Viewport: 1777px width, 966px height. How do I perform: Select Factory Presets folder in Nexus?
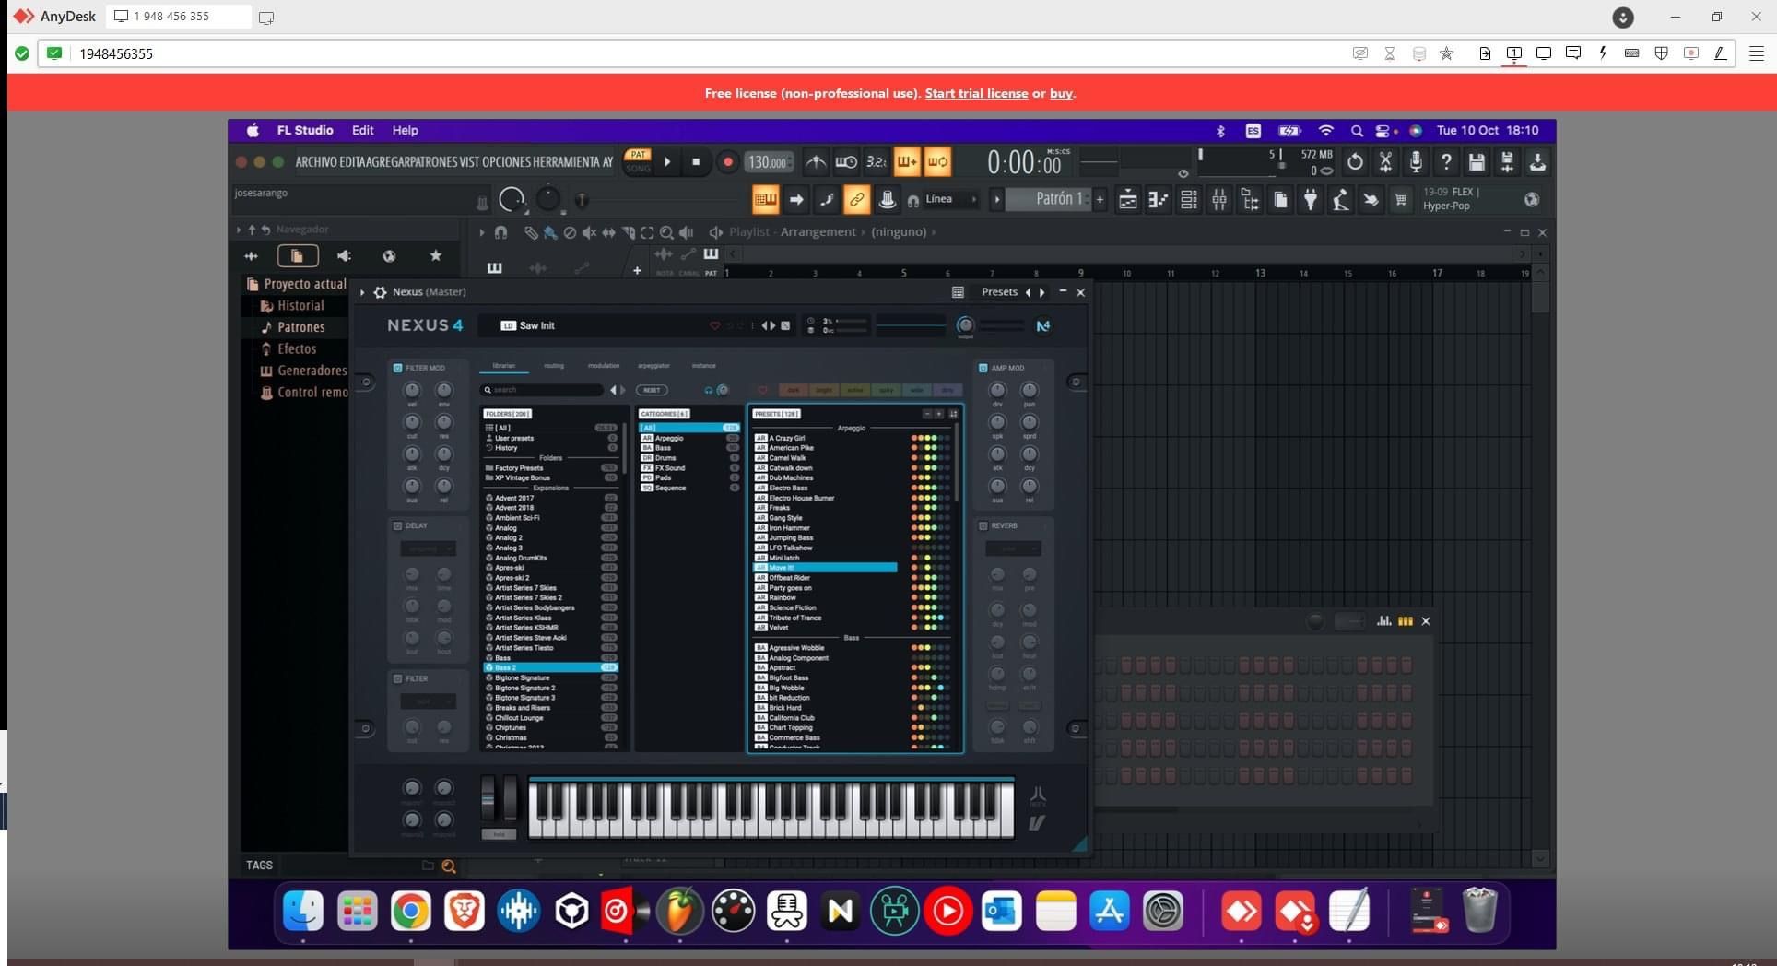click(x=550, y=468)
